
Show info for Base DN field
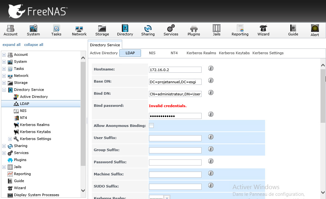click(211, 80)
